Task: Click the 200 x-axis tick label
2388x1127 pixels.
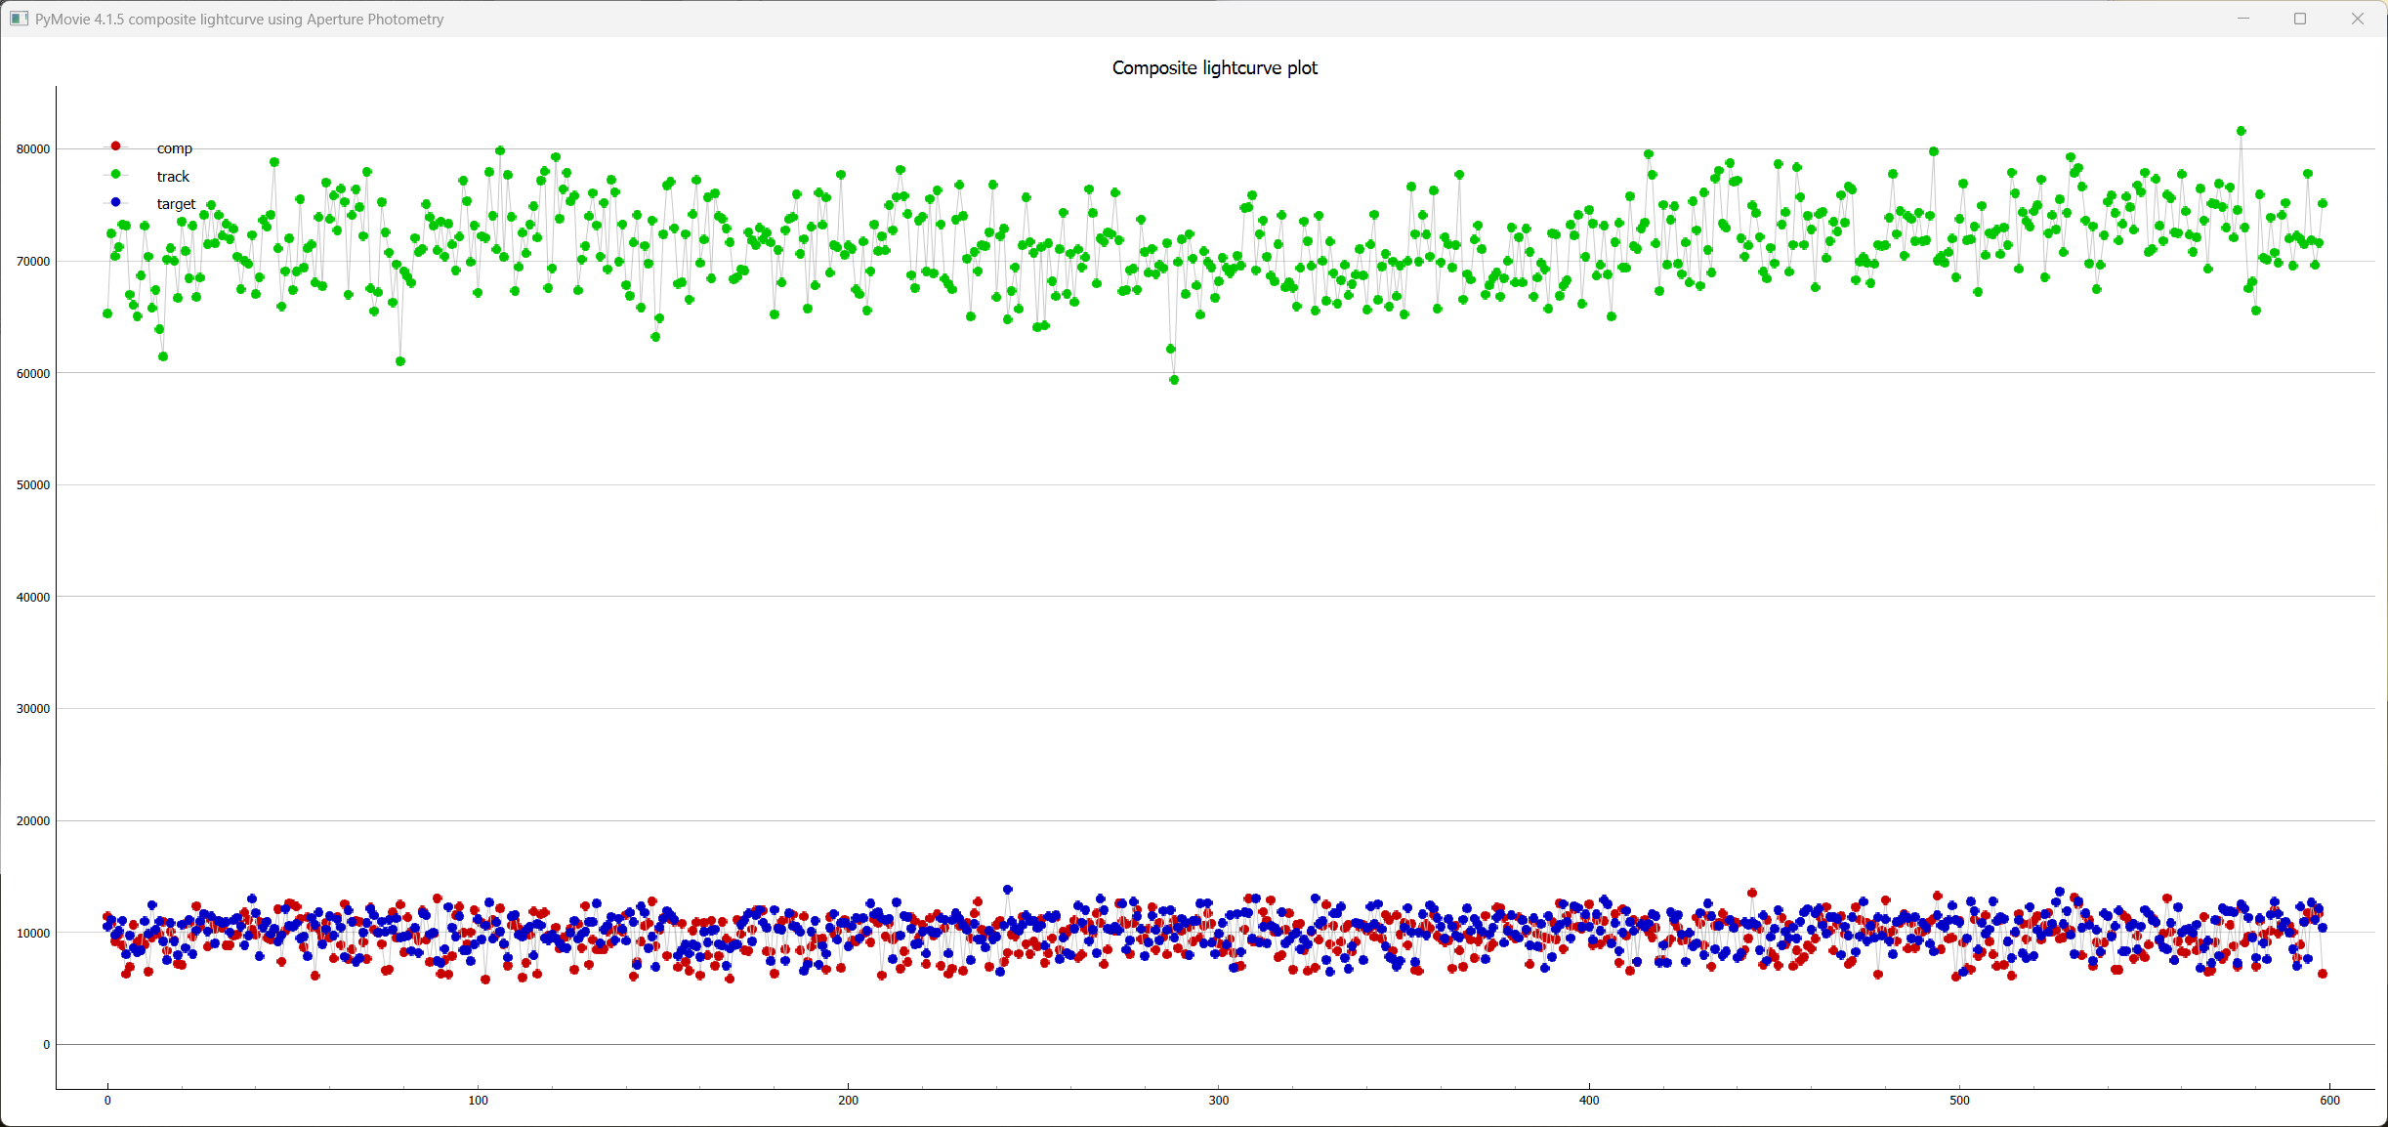Action: click(848, 1101)
